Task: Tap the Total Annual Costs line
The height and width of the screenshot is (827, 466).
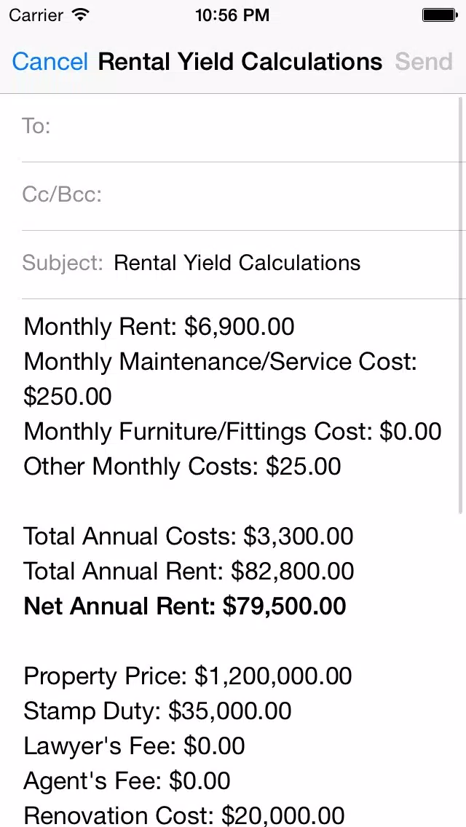Action: pos(189,536)
